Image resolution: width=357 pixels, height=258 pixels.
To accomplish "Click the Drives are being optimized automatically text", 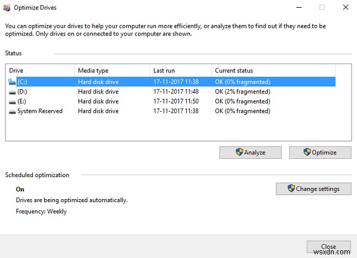I will pyautogui.click(x=72, y=200).
